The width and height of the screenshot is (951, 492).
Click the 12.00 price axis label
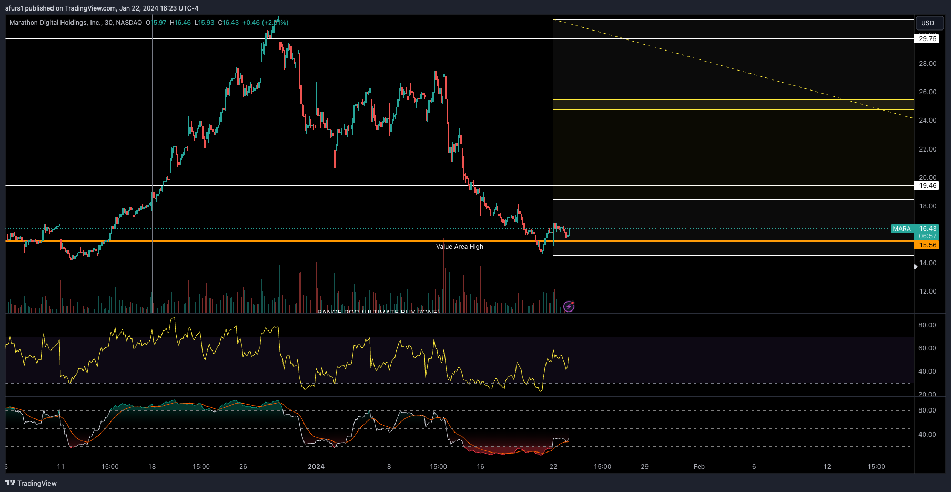tap(927, 292)
